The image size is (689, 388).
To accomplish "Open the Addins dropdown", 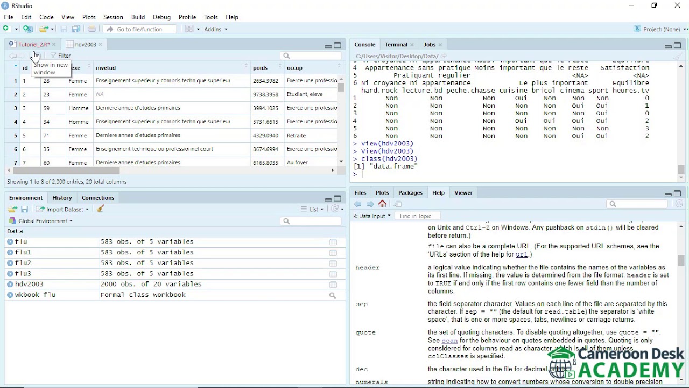I will tap(215, 29).
